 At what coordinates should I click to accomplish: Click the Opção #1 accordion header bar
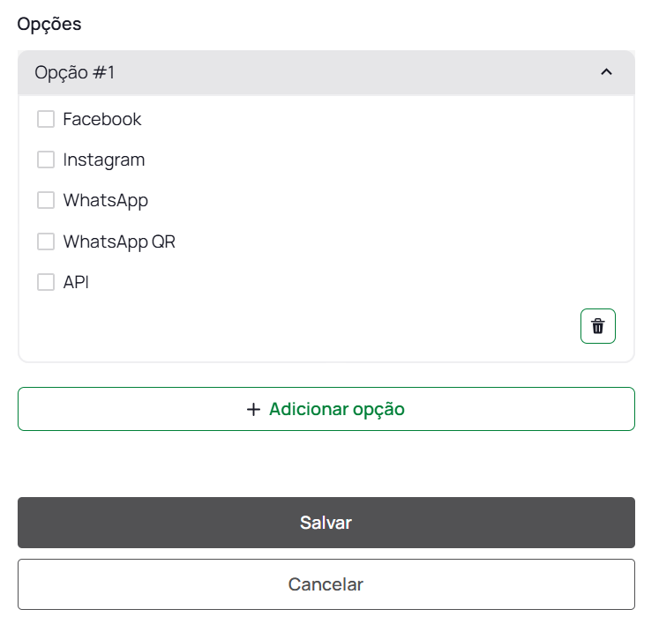click(326, 72)
